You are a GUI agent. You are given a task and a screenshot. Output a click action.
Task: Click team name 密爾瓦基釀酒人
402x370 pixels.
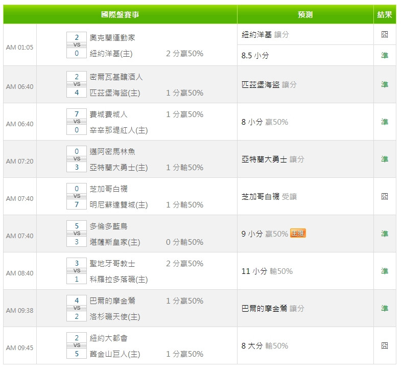116,77
